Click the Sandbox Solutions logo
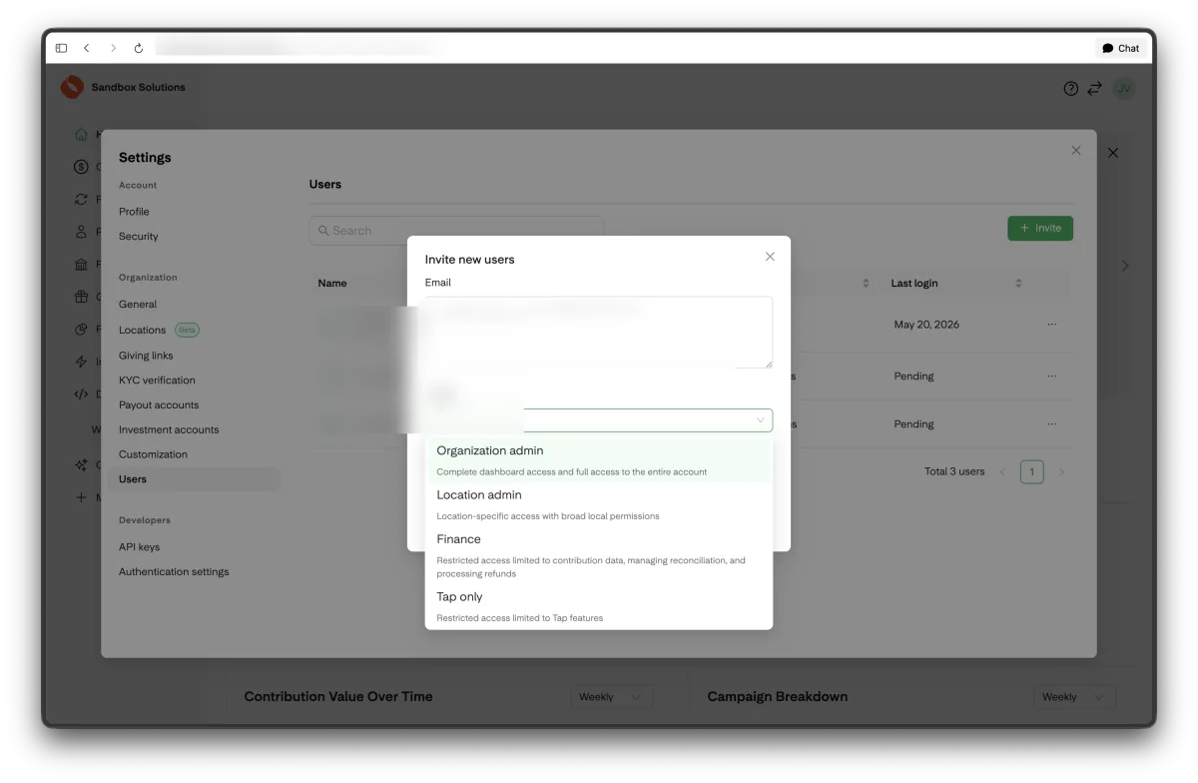This screenshot has width=1198, height=783. coord(72,87)
